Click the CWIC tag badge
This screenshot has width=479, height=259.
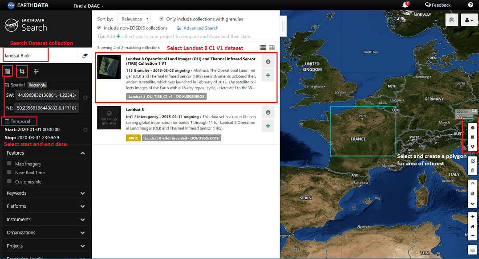[x=133, y=138]
